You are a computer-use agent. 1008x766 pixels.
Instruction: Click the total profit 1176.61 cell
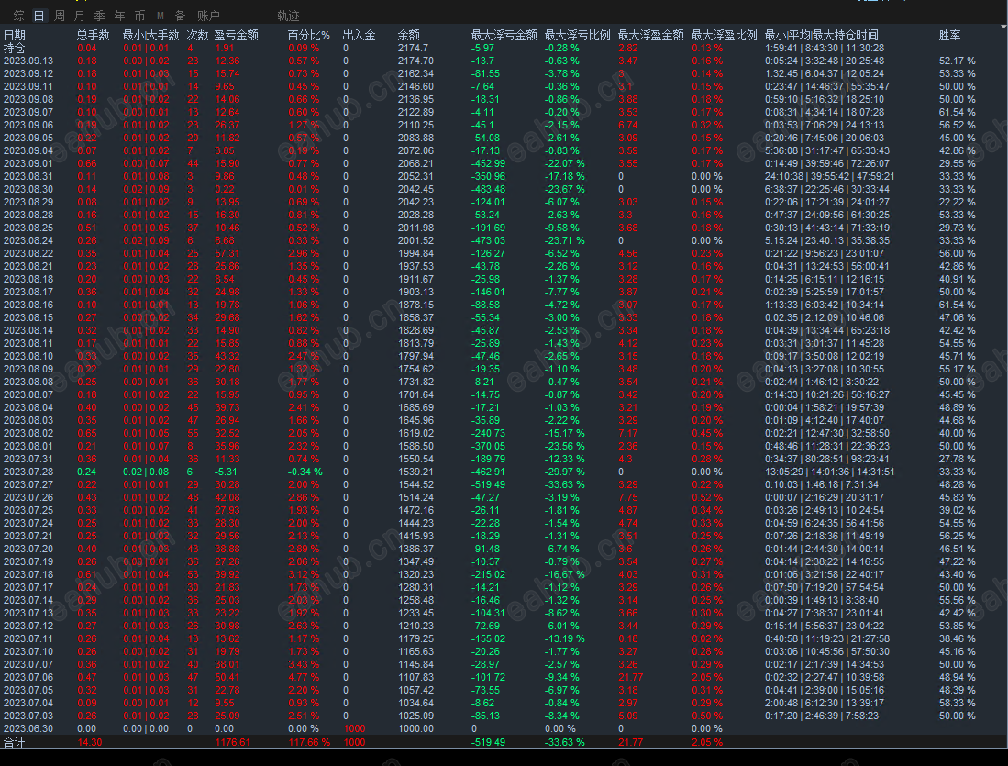click(x=232, y=742)
